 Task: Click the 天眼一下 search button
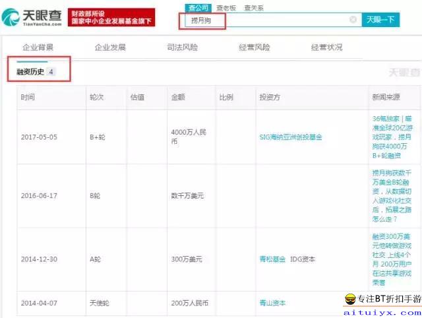point(380,20)
